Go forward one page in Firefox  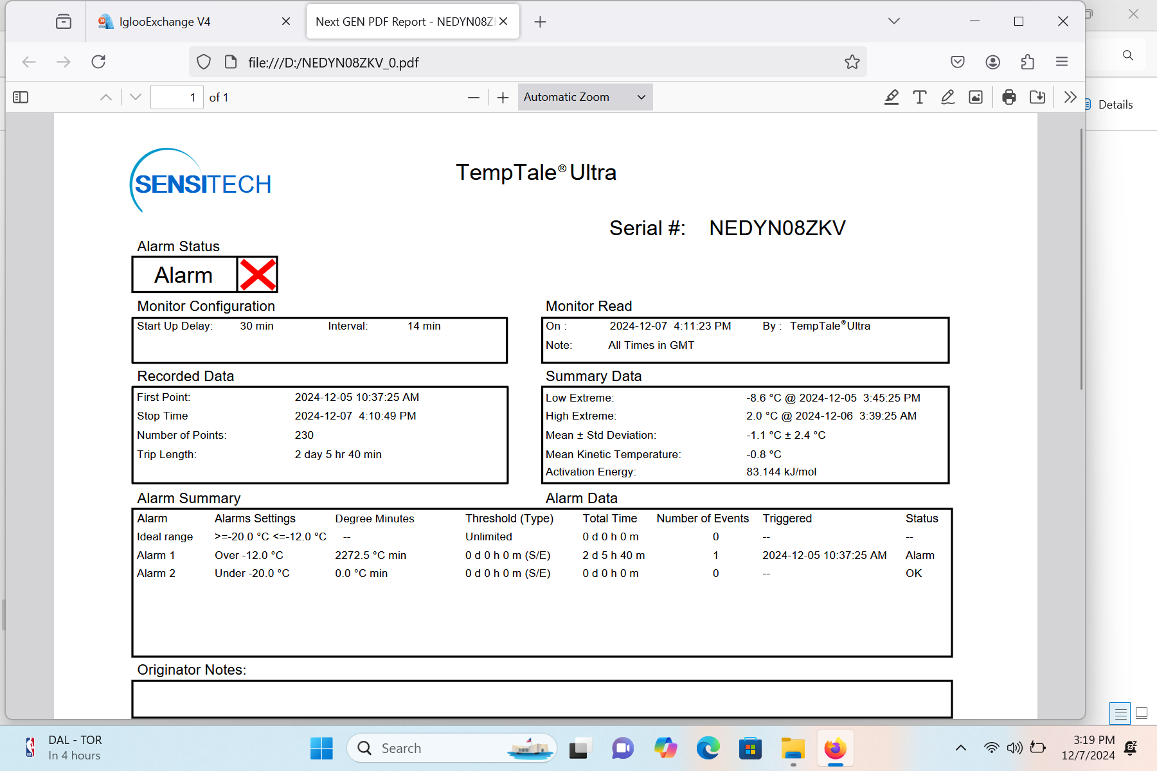64,62
